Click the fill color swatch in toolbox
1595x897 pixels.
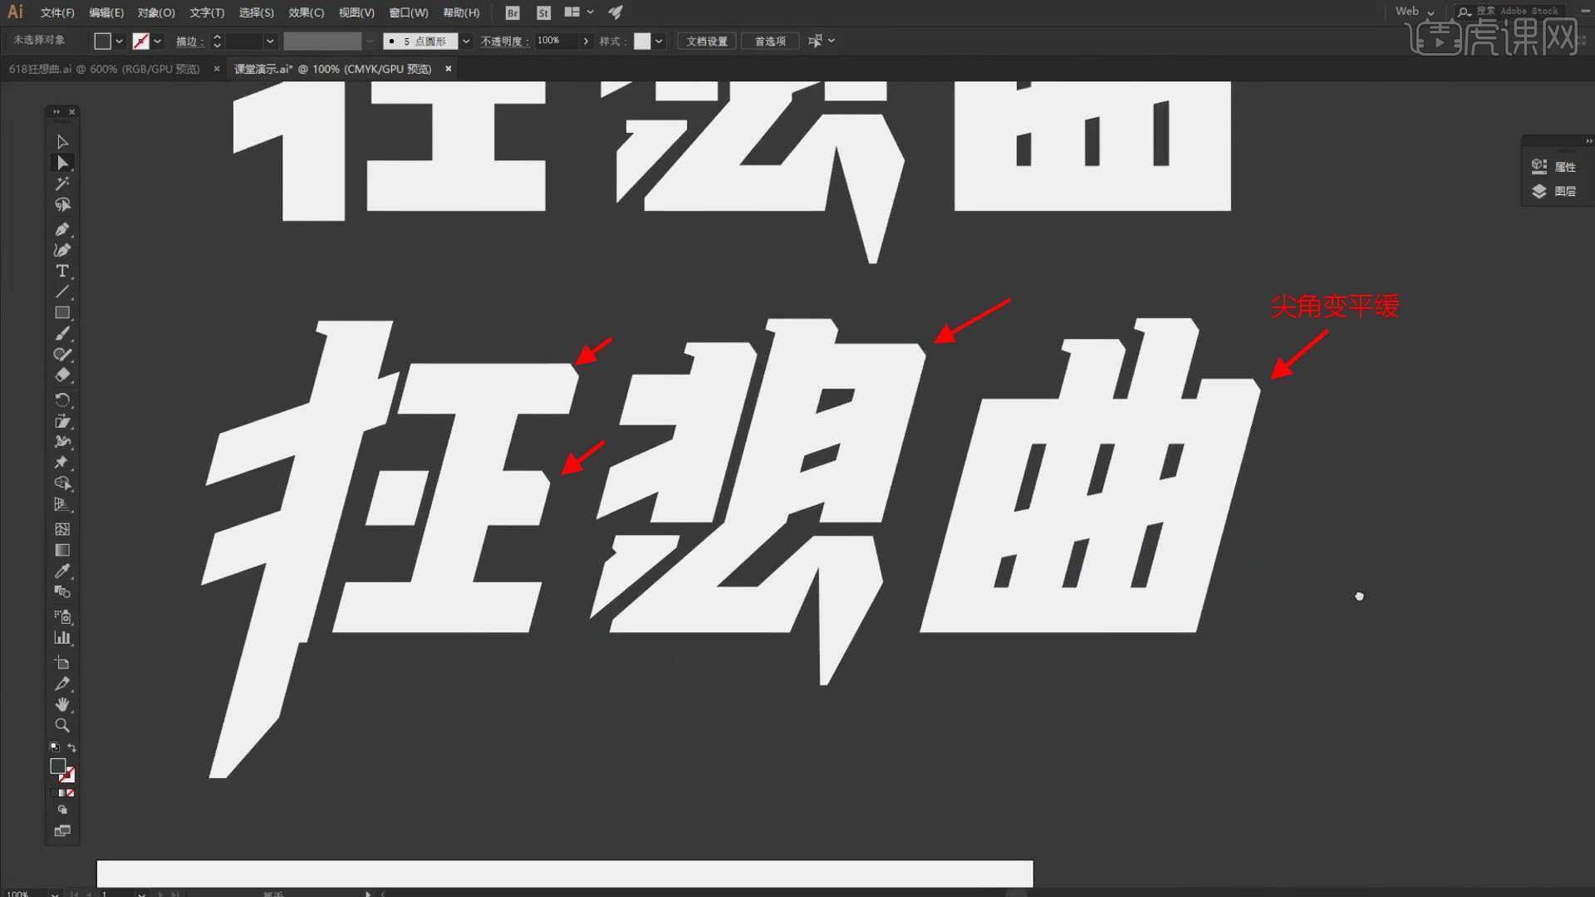click(57, 766)
